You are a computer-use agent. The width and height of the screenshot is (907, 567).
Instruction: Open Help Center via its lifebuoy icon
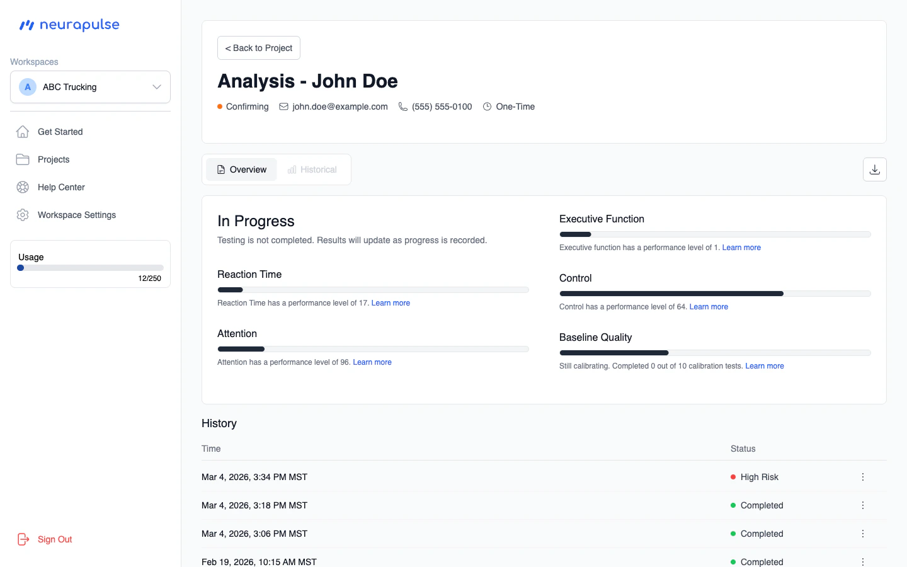point(23,187)
